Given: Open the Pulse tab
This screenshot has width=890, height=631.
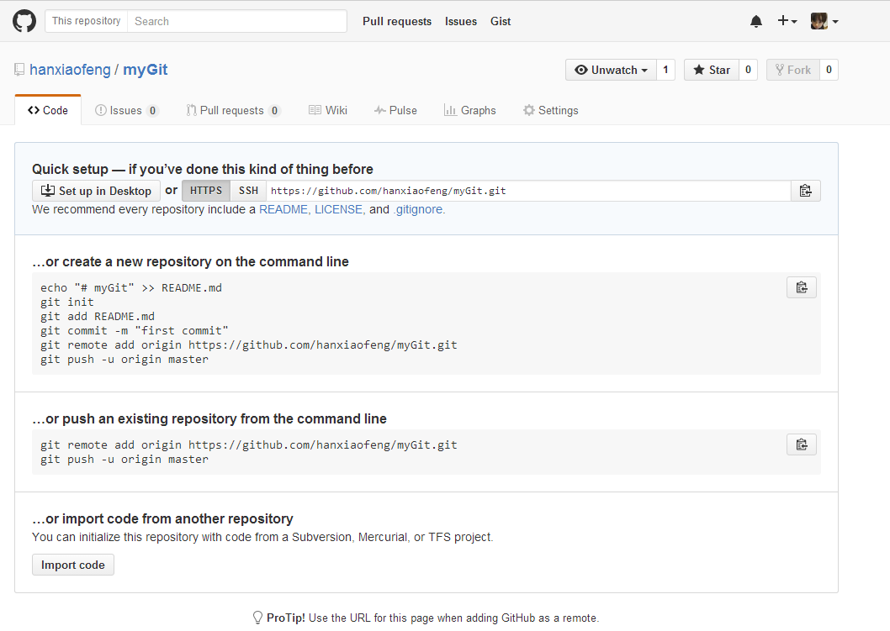Looking at the screenshot, I should click(x=395, y=110).
